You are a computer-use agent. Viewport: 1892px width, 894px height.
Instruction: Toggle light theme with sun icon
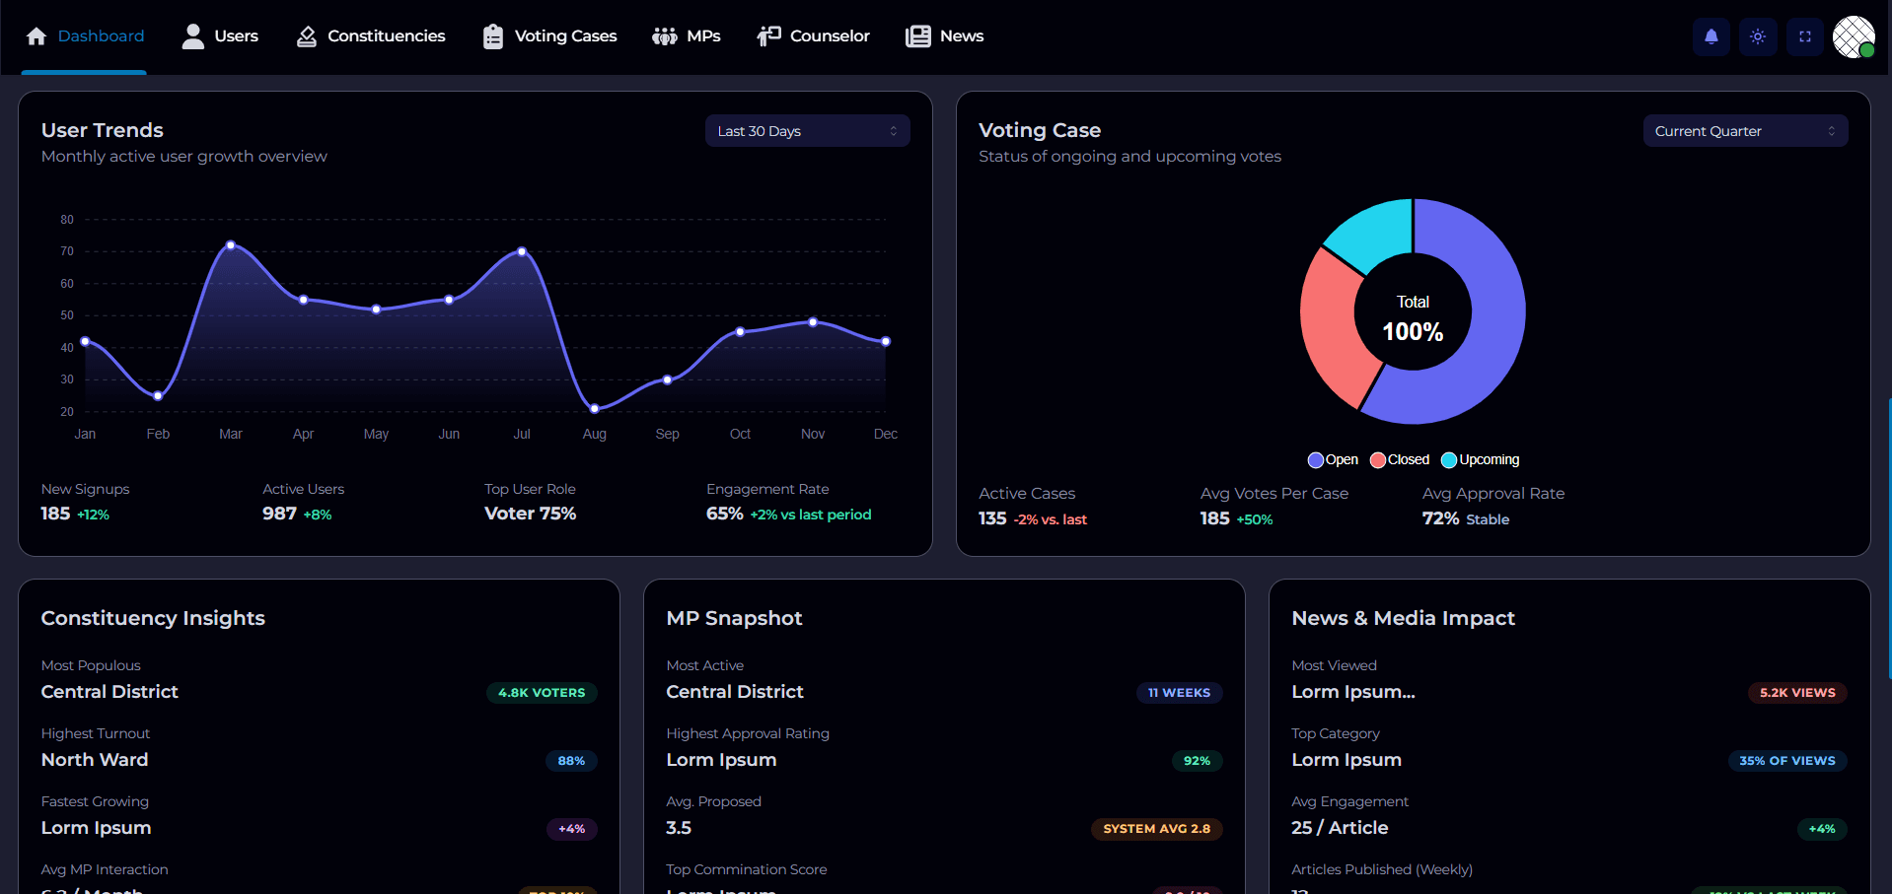click(x=1758, y=36)
